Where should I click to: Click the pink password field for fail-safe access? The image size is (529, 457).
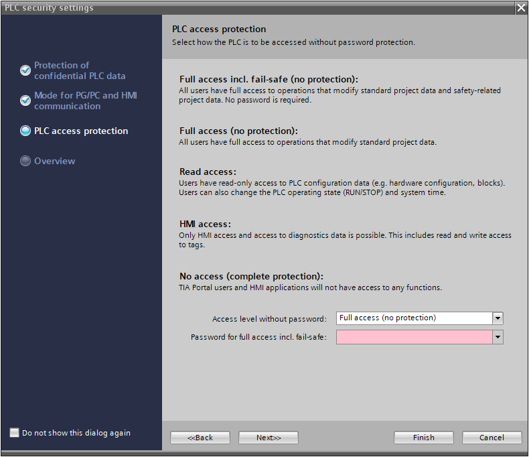414,337
